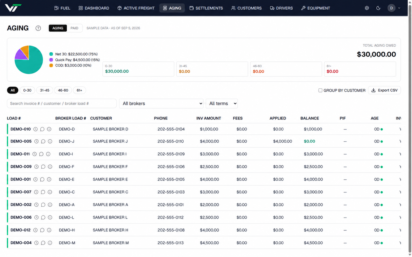412x257 pixels.
Task: Select the Aging tab in navigation
Action: pyautogui.click(x=172, y=8)
